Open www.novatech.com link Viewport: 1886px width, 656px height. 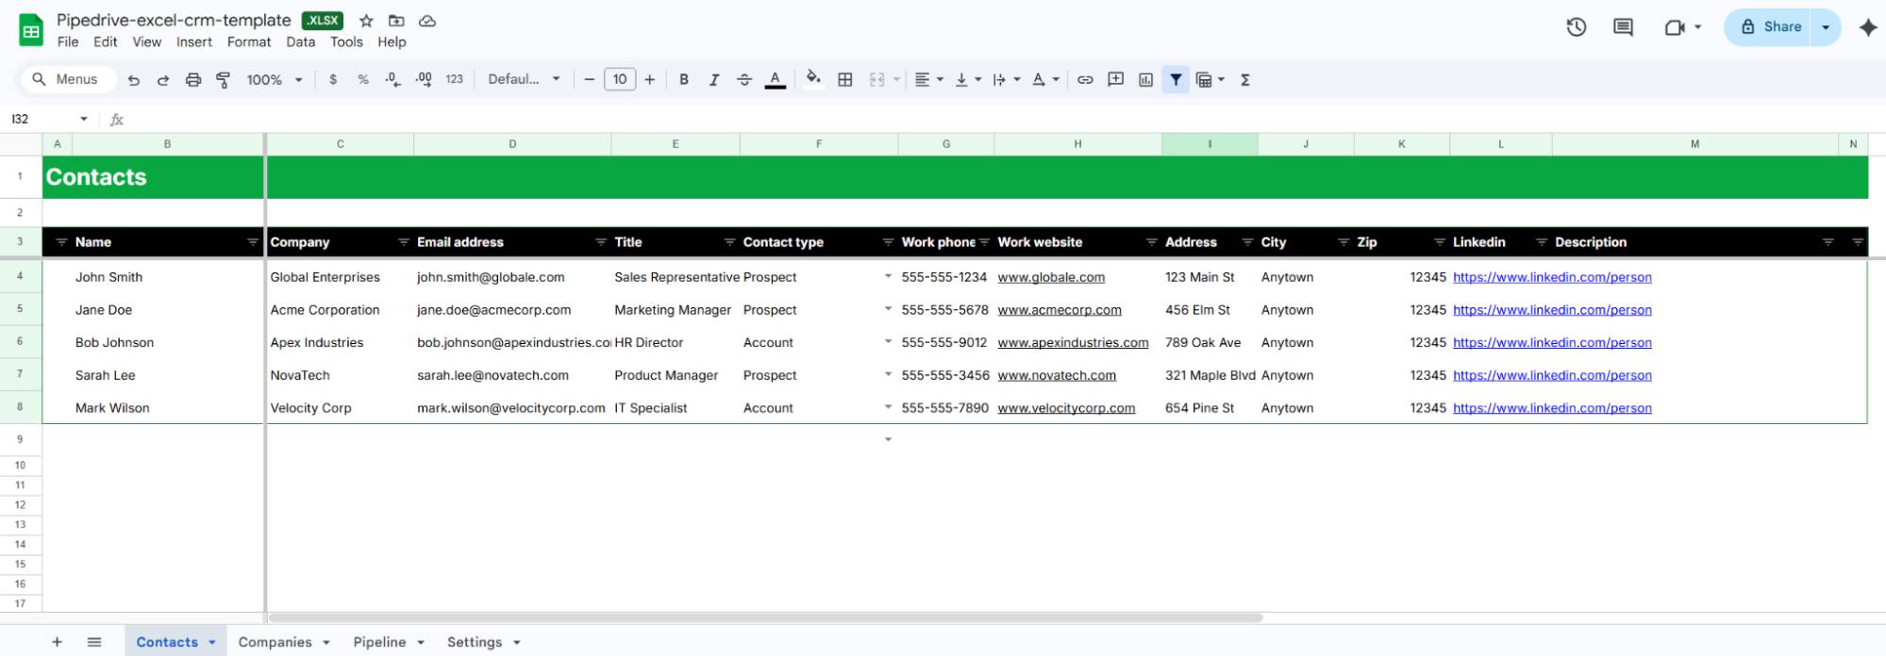point(1057,375)
